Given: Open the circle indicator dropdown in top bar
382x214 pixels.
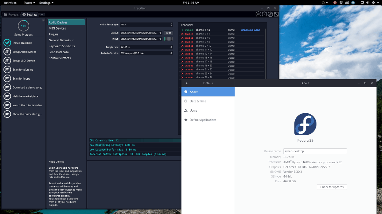Looking at the screenshot, I should coord(325,3).
